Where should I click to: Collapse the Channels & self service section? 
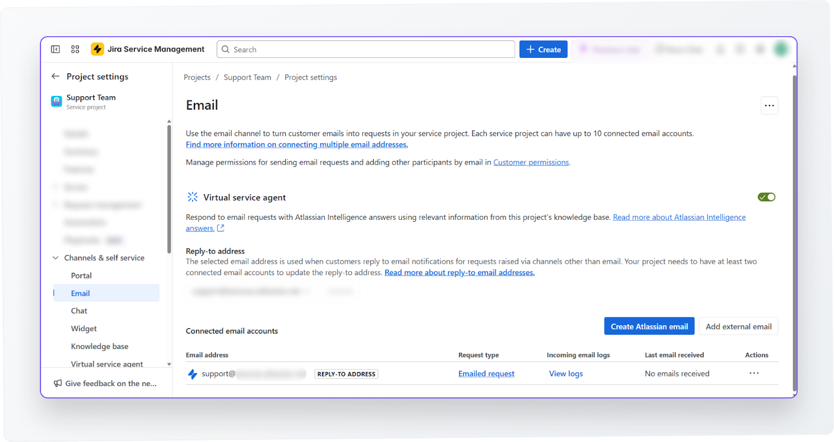click(x=55, y=257)
